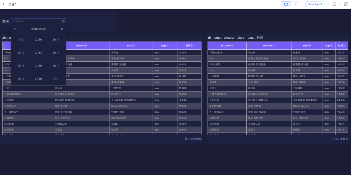351x175 pixels.
Task: Click 李焕庆 in the right table
Action: click(x=252, y=53)
